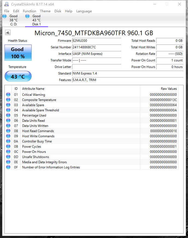Click status orb beside Controller Busy Time

click(8, 141)
